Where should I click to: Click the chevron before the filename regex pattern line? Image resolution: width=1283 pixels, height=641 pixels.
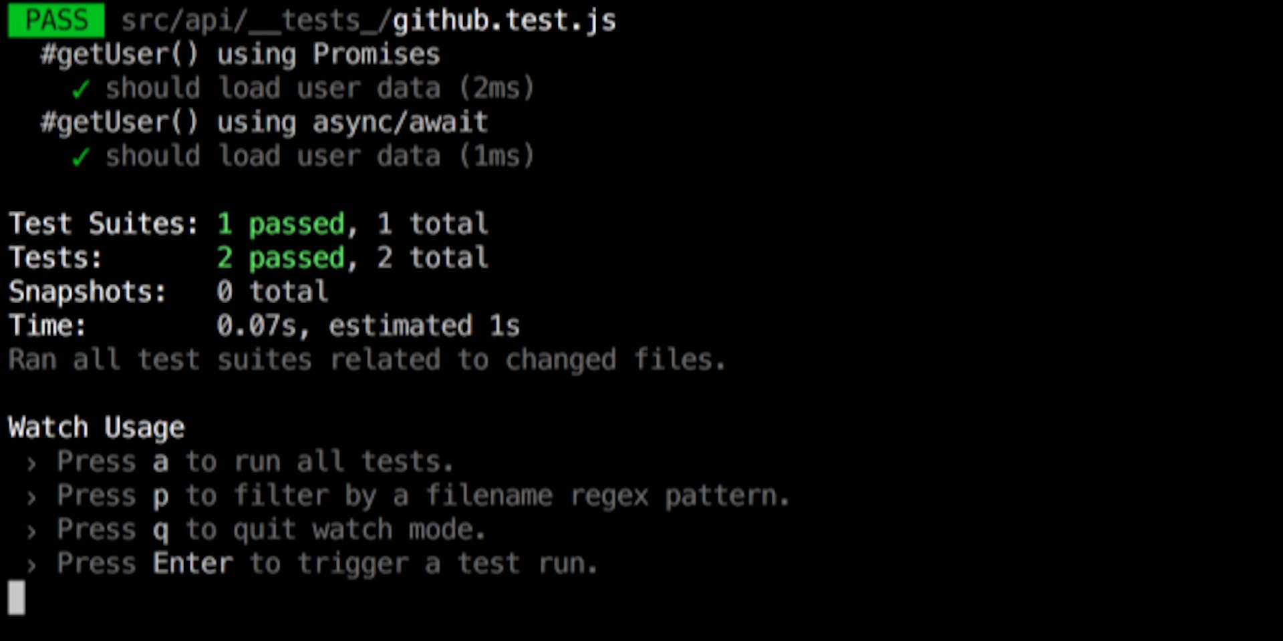pyautogui.click(x=31, y=497)
